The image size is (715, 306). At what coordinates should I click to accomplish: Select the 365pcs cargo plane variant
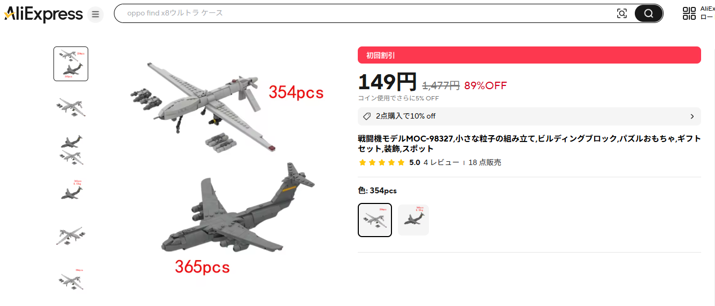tap(413, 219)
